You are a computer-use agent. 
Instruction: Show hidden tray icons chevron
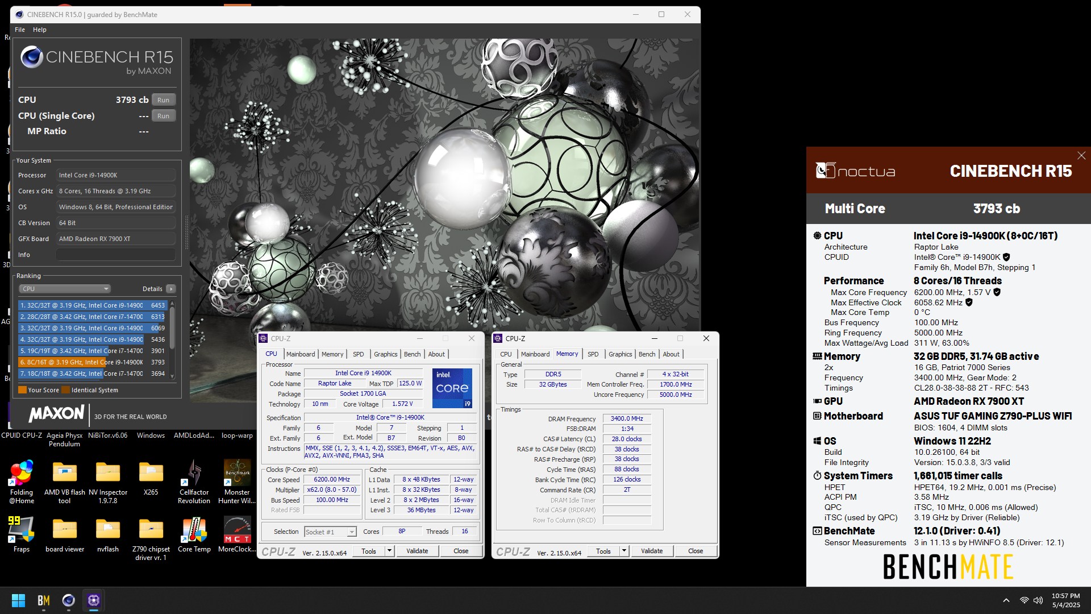[x=1006, y=600]
